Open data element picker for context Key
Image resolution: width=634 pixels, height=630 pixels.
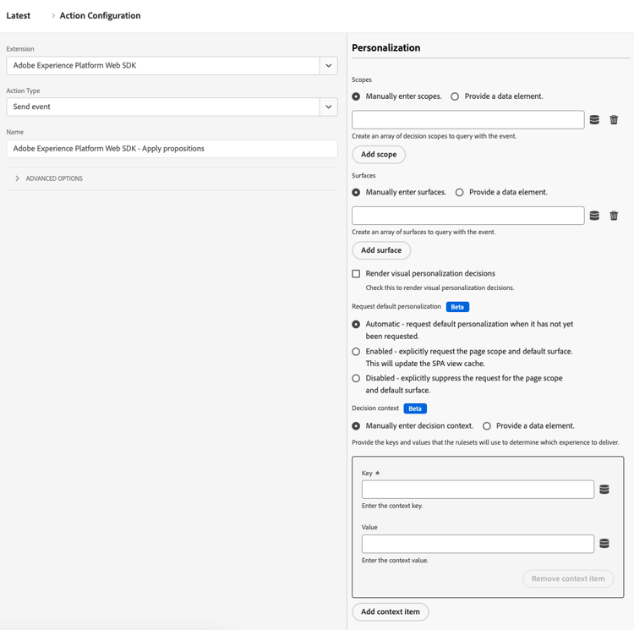(x=604, y=490)
